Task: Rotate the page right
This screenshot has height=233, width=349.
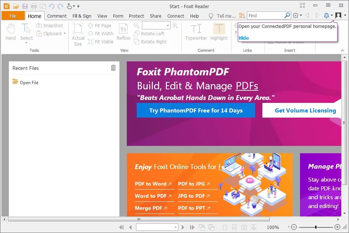Action: tap(150, 42)
